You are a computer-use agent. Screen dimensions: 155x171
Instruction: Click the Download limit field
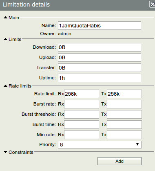click(100, 47)
